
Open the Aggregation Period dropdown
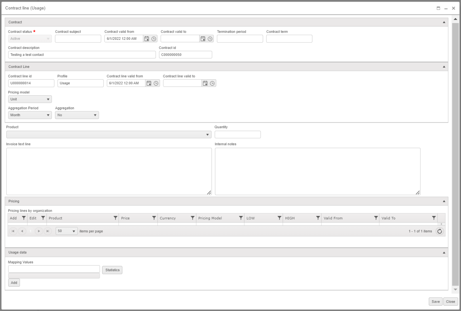point(30,115)
